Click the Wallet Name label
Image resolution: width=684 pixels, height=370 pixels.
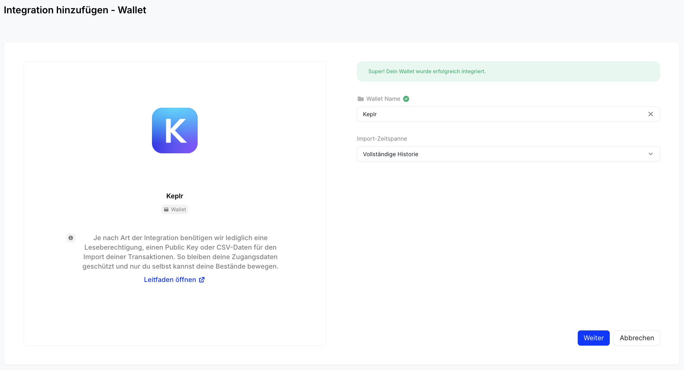coord(383,99)
